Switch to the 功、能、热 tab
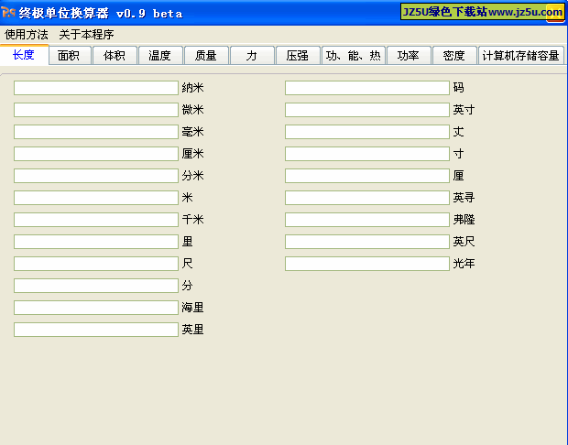568x445 pixels. click(x=354, y=56)
